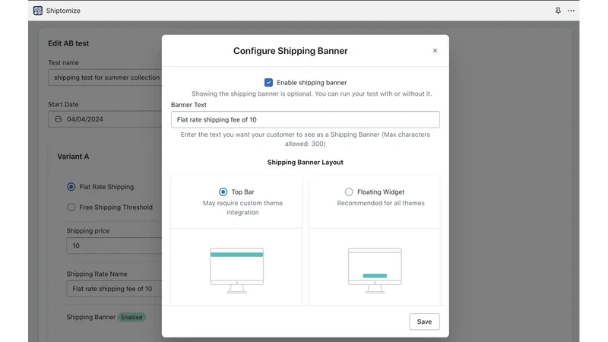Click the Shiptomize title text
This screenshot has height=342, width=608.
tap(63, 11)
